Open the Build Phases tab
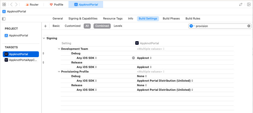The width and height of the screenshot is (253, 113). click(x=171, y=18)
